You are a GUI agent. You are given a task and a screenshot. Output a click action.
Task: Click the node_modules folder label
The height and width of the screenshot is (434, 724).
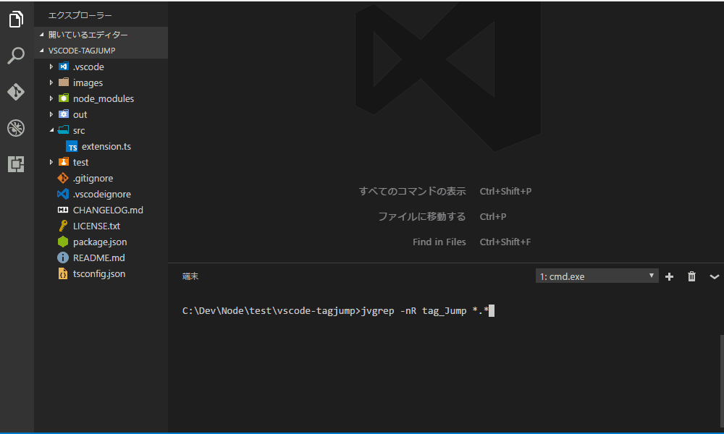(104, 98)
